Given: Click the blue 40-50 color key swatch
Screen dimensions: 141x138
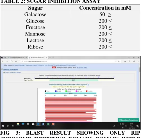Looking at the screenshot, I should [56, 91].
